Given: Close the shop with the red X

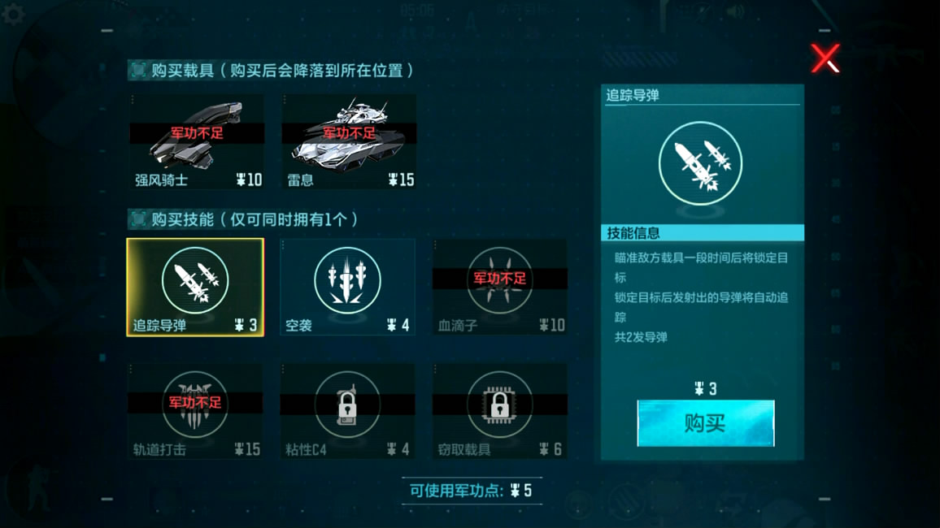Looking at the screenshot, I should click(825, 58).
